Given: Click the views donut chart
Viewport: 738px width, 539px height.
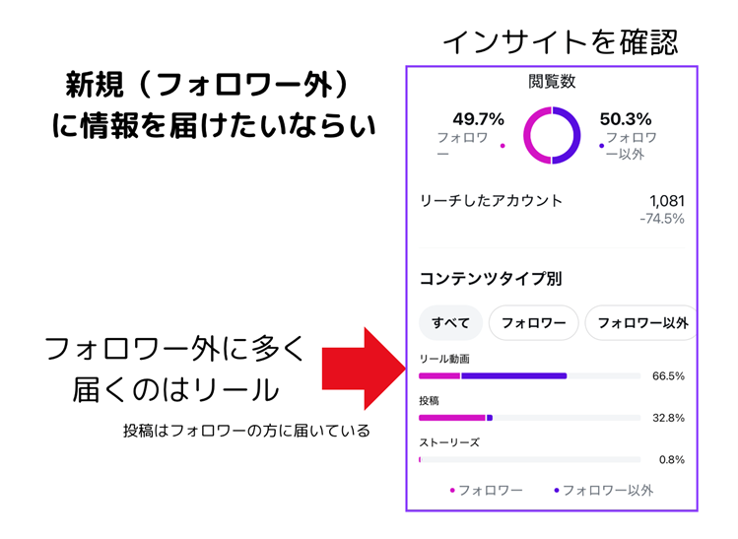Looking at the screenshot, I should [x=551, y=133].
